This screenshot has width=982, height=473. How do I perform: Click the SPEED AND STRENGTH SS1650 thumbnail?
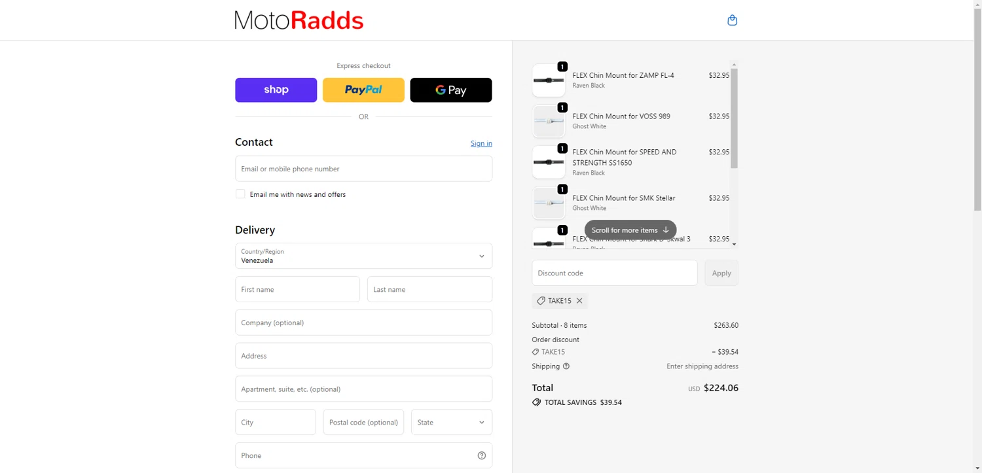tap(549, 162)
